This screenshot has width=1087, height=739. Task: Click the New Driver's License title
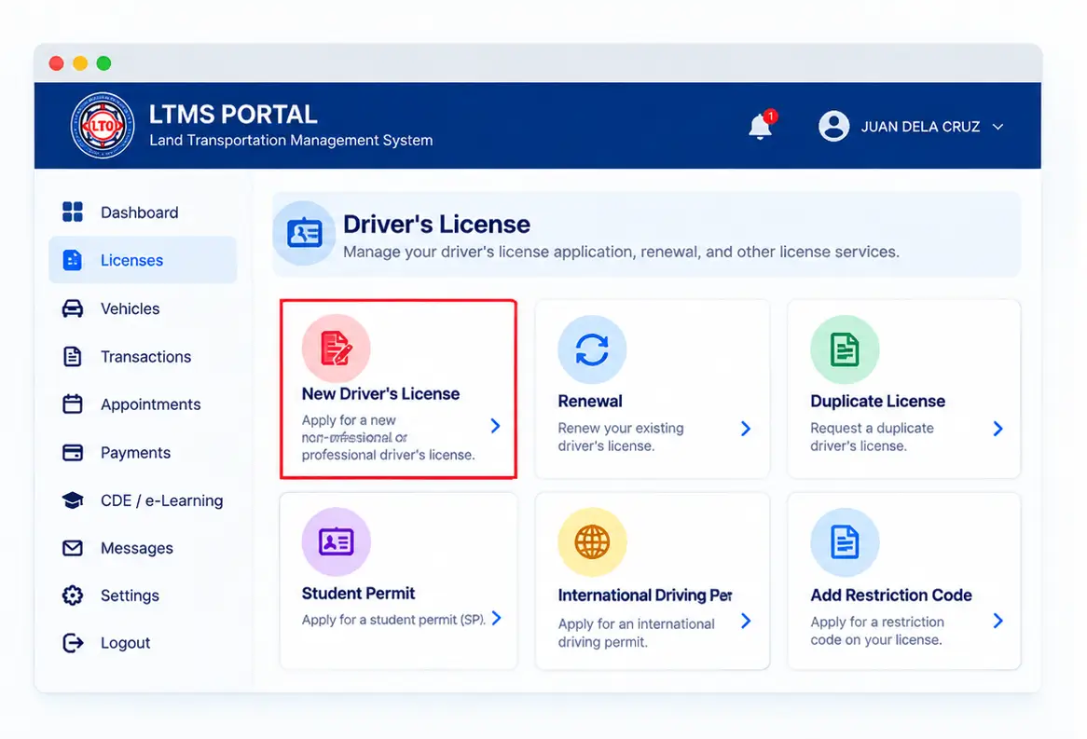380,394
